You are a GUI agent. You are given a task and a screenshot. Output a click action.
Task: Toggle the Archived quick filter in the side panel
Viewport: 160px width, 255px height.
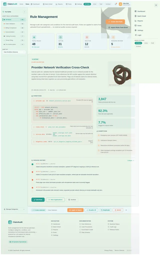[x=138, y=46]
